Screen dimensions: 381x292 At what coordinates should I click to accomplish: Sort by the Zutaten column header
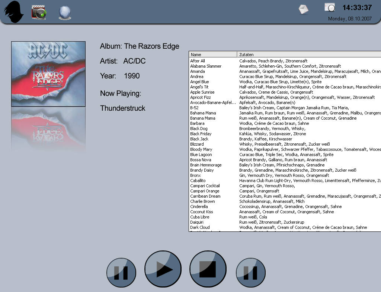(309, 55)
